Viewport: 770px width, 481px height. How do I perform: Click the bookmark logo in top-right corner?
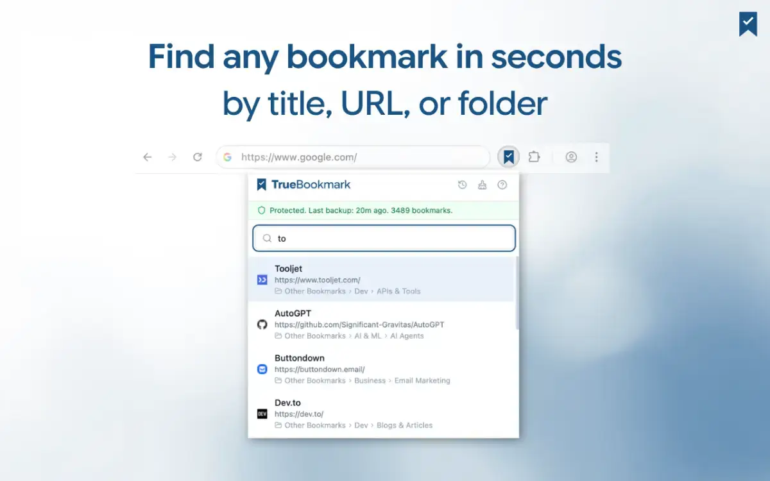pyautogui.click(x=748, y=24)
